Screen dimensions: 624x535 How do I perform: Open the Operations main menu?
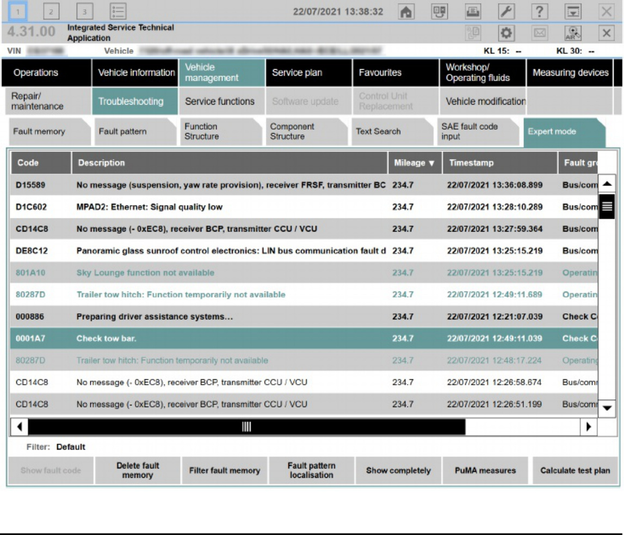[x=46, y=72]
